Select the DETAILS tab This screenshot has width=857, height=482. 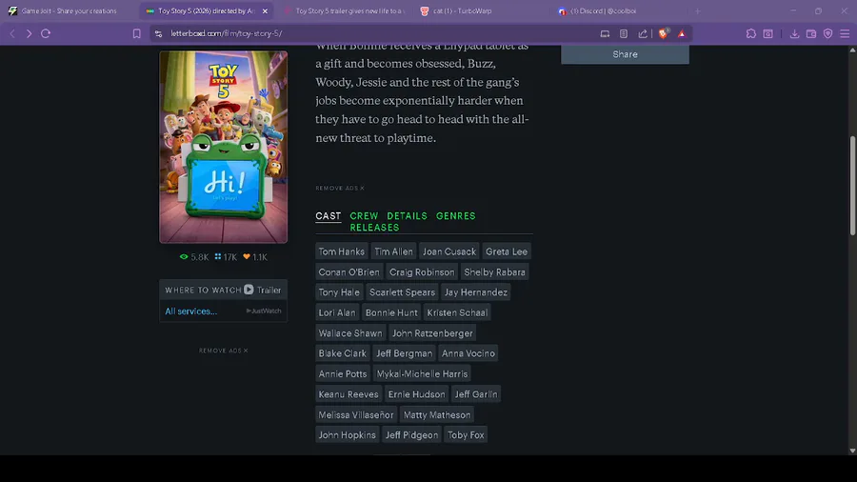coord(408,216)
